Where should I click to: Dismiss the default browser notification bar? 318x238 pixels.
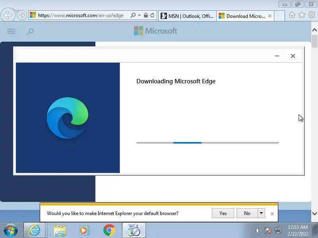click(x=272, y=214)
